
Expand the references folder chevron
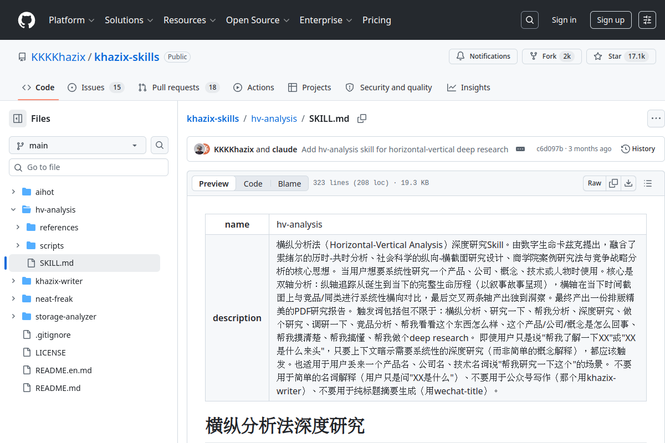pos(18,228)
